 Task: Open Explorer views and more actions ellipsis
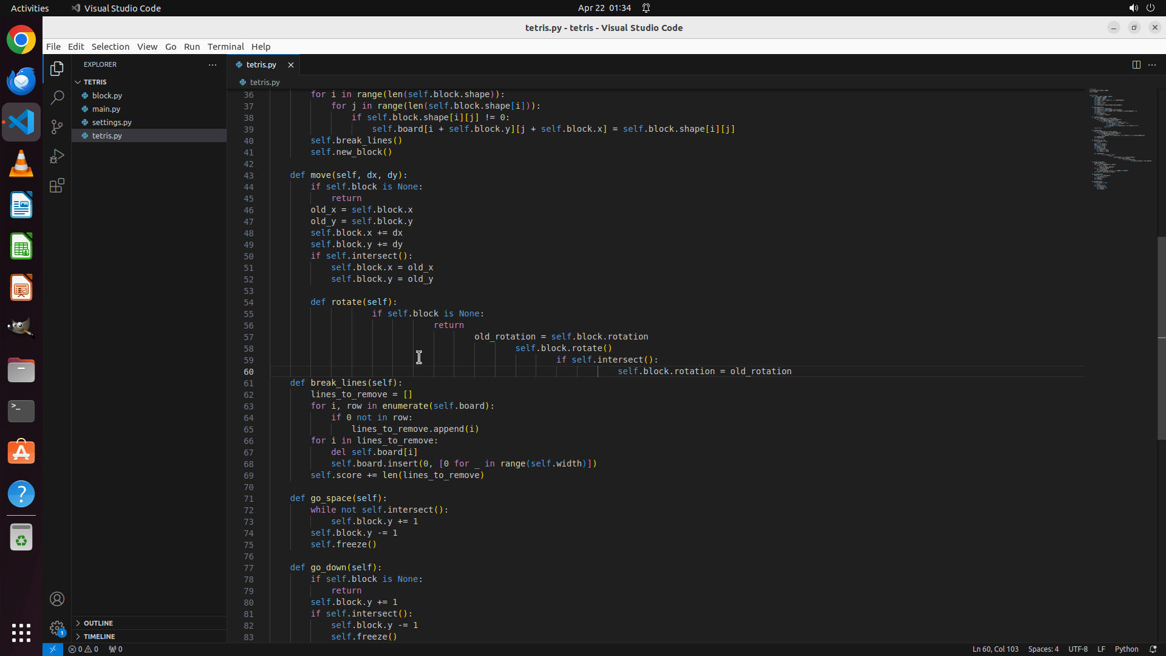pos(213,64)
